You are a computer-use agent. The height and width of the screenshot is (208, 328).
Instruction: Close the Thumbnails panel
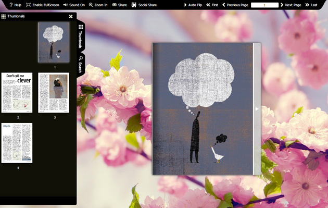[71, 16]
